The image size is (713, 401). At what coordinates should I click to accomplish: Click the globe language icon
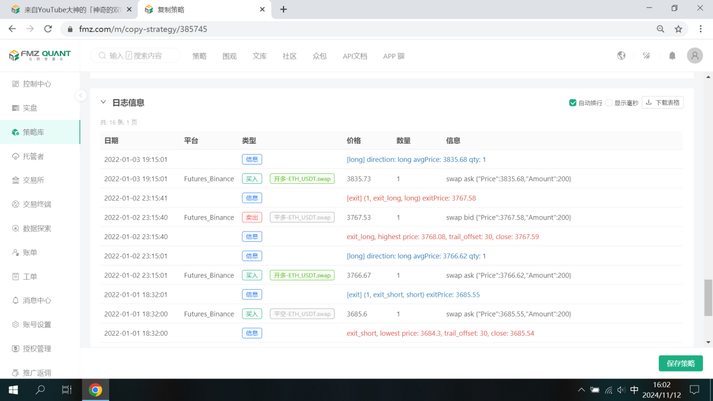click(x=621, y=55)
